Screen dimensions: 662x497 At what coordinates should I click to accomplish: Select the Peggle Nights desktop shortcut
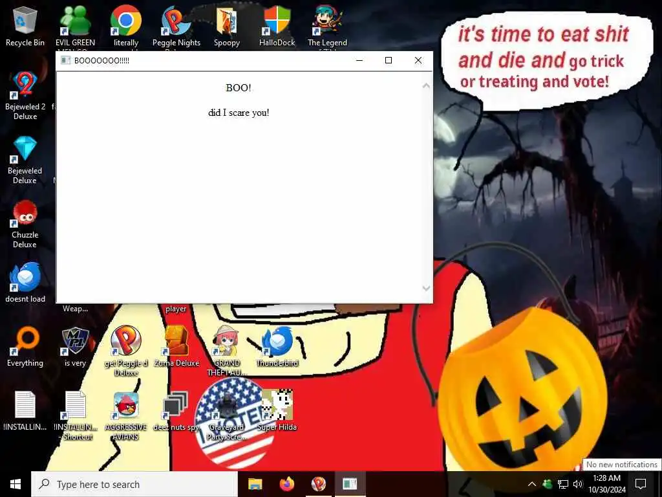(176, 26)
